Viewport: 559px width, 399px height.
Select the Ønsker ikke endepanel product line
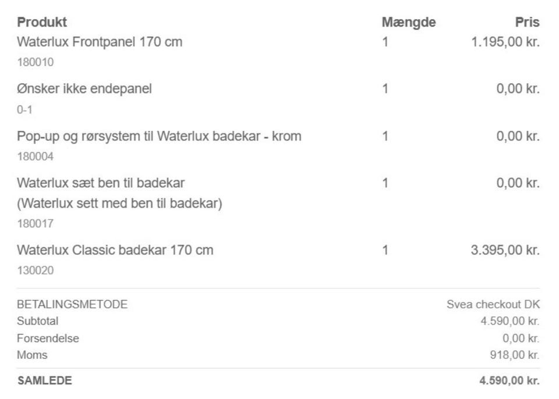coord(84,89)
